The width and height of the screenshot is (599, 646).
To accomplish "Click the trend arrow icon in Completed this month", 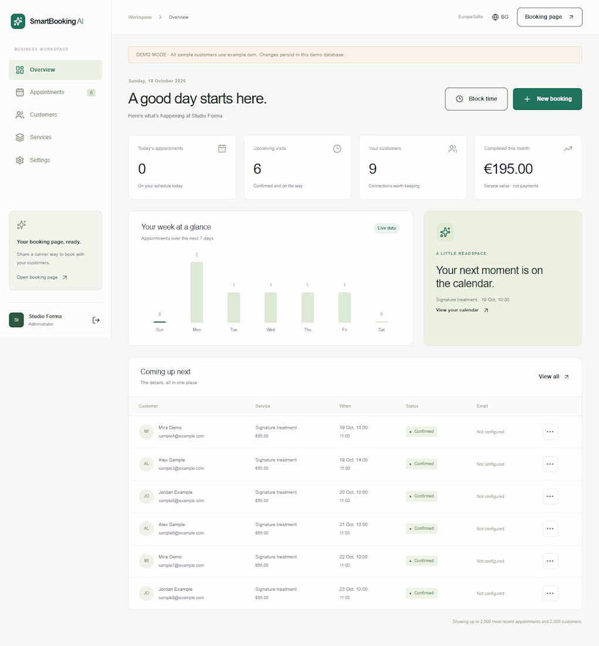I will [568, 149].
